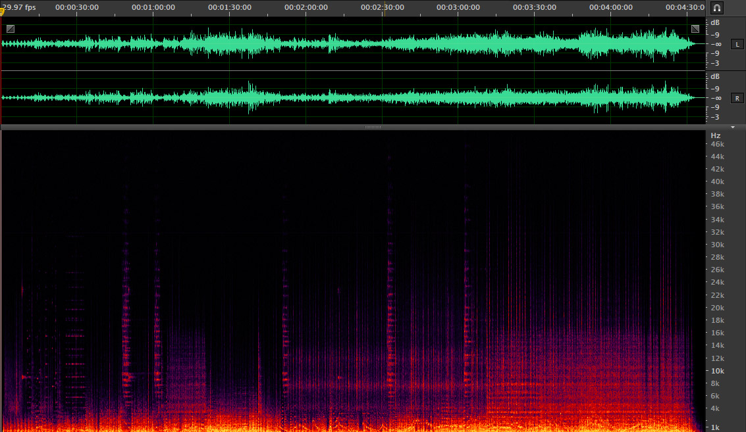Click the 34k label on the frequency scale
The image size is (746, 432).
[x=718, y=220]
